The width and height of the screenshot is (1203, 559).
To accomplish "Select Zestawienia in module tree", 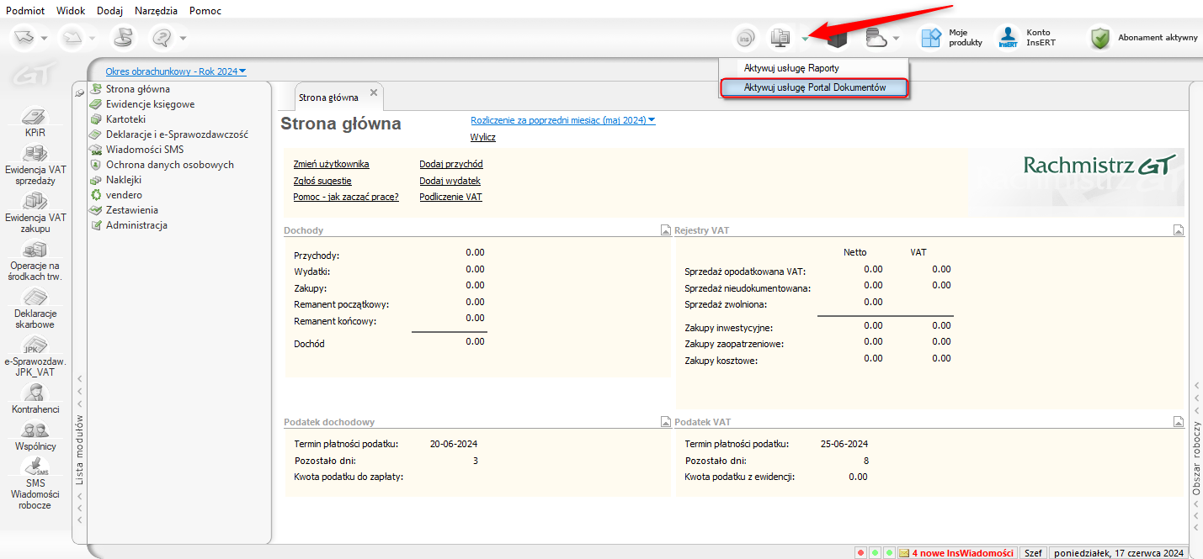I will [x=131, y=210].
